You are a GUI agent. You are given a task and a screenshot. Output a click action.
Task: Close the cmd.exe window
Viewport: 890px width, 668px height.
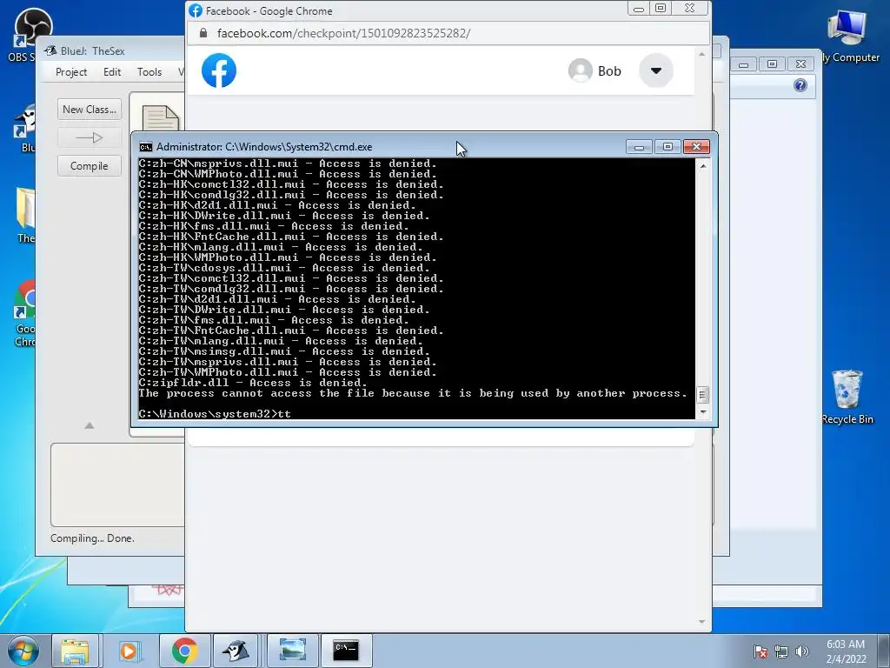click(x=696, y=147)
